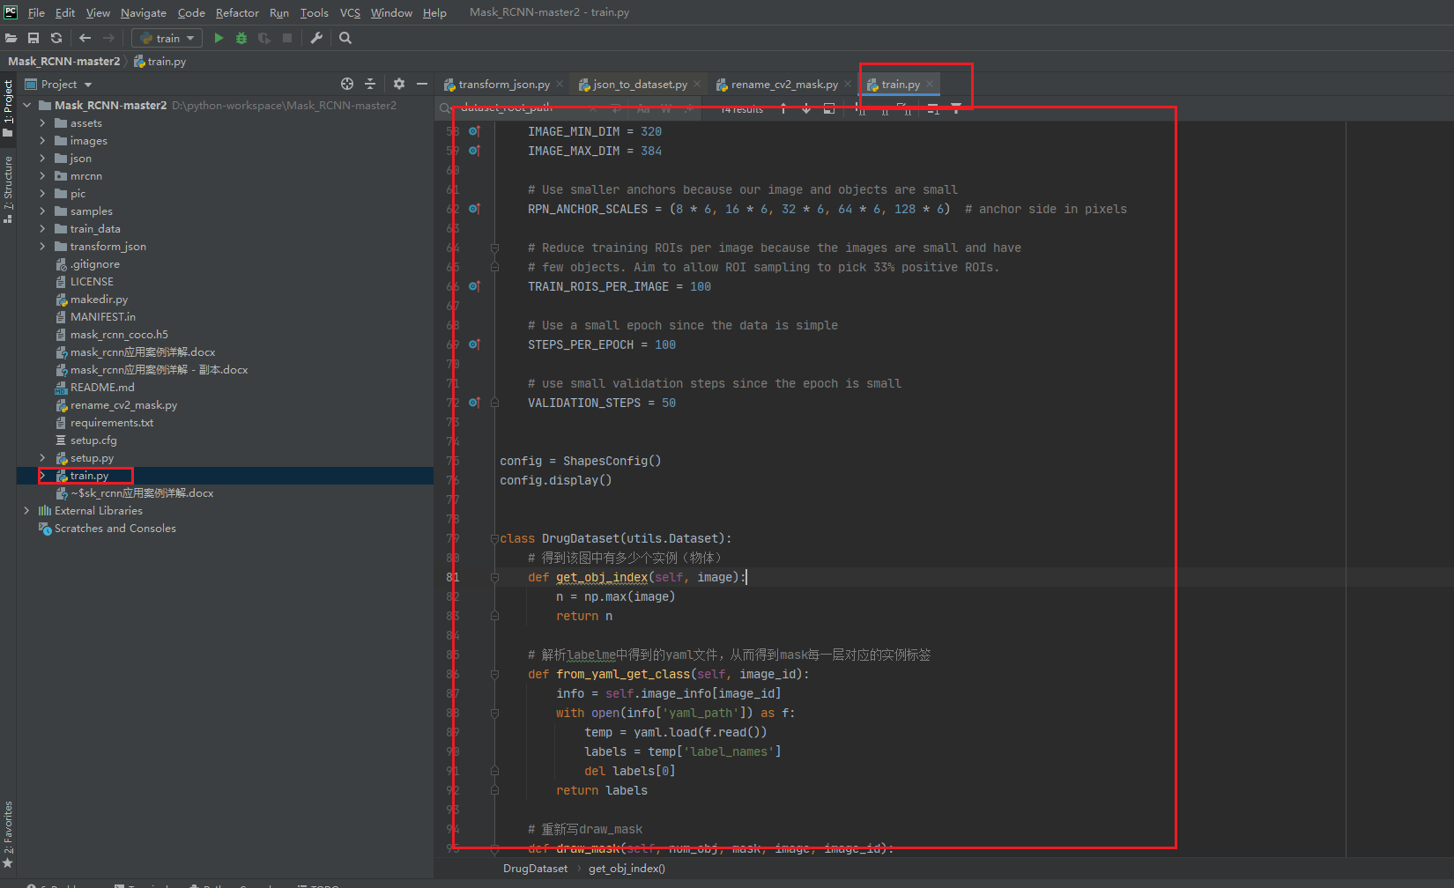Run 'train' with the green play button

(x=219, y=38)
